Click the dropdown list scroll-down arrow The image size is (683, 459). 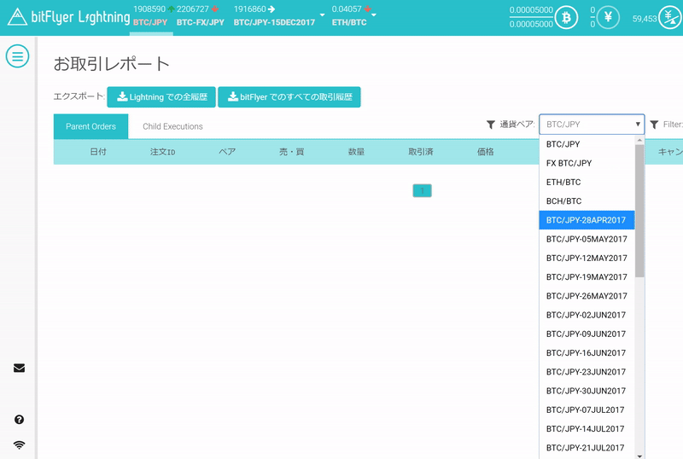coord(639,456)
